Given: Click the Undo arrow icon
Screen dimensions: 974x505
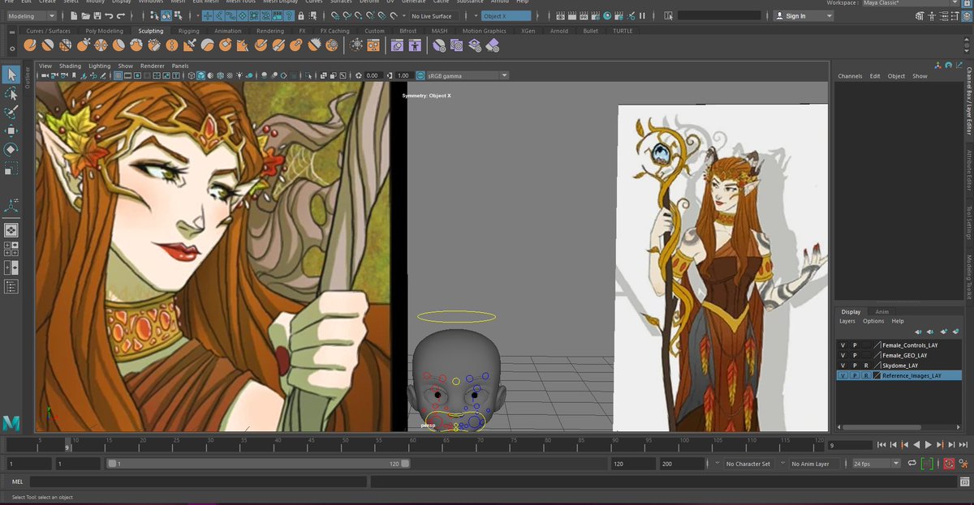Looking at the screenshot, I should click(x=109, y=16).
